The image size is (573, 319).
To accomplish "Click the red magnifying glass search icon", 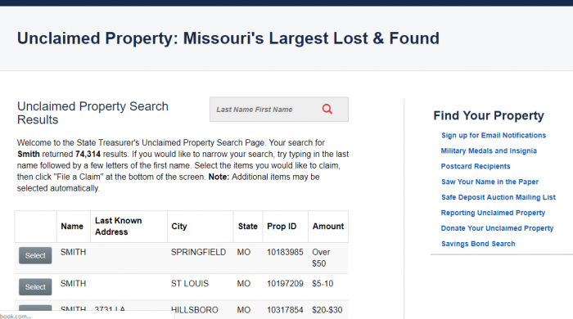I will coord(327,109).
